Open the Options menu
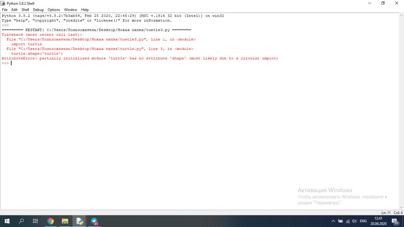Viewport: 404px width, 227px height. pos(54,10)
